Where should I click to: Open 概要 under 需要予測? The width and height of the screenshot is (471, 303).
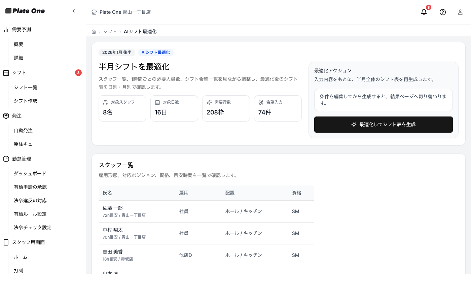[x=19, y=44]
